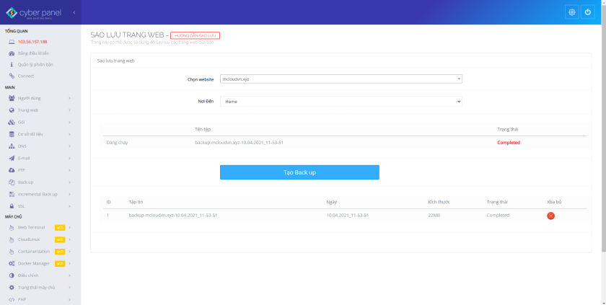Click the Tạo Back up button
Image resolution: width=606 pixels, height=305 pixels.
point(299,172)
